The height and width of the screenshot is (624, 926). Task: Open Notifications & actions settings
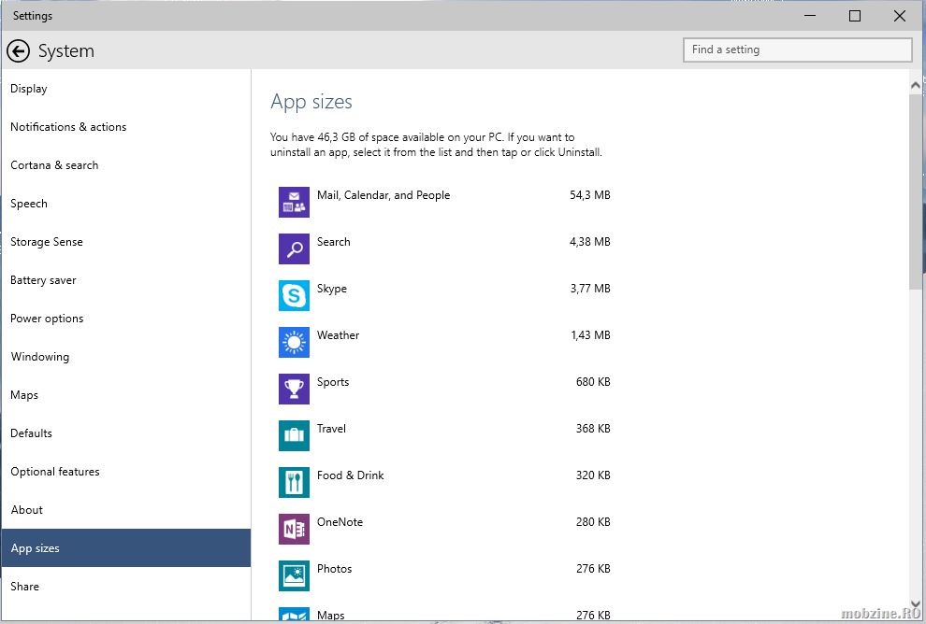[125, 127]
